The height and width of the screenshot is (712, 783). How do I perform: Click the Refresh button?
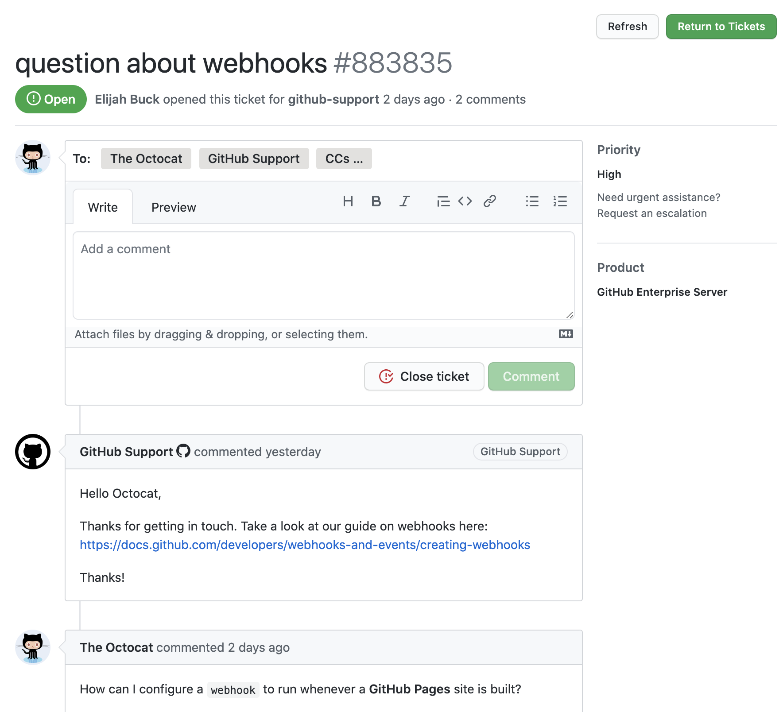627,27
